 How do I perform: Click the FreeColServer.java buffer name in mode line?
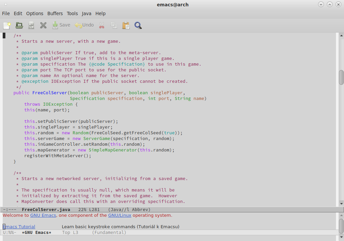point(46,210)
